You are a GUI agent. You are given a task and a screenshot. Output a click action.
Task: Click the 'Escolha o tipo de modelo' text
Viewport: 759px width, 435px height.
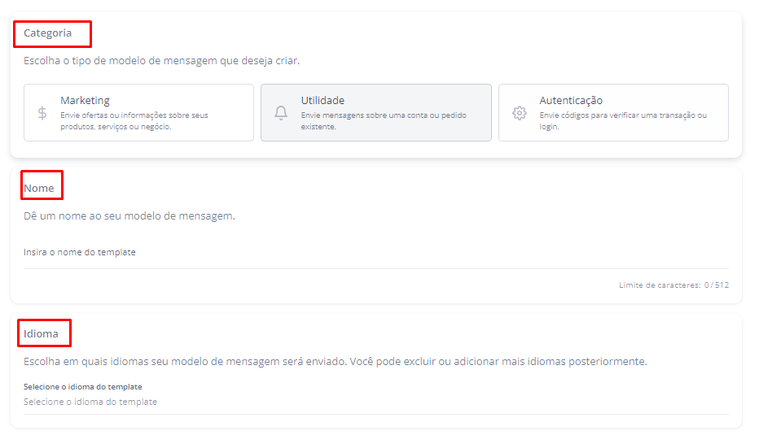click(x=161, y=61)
